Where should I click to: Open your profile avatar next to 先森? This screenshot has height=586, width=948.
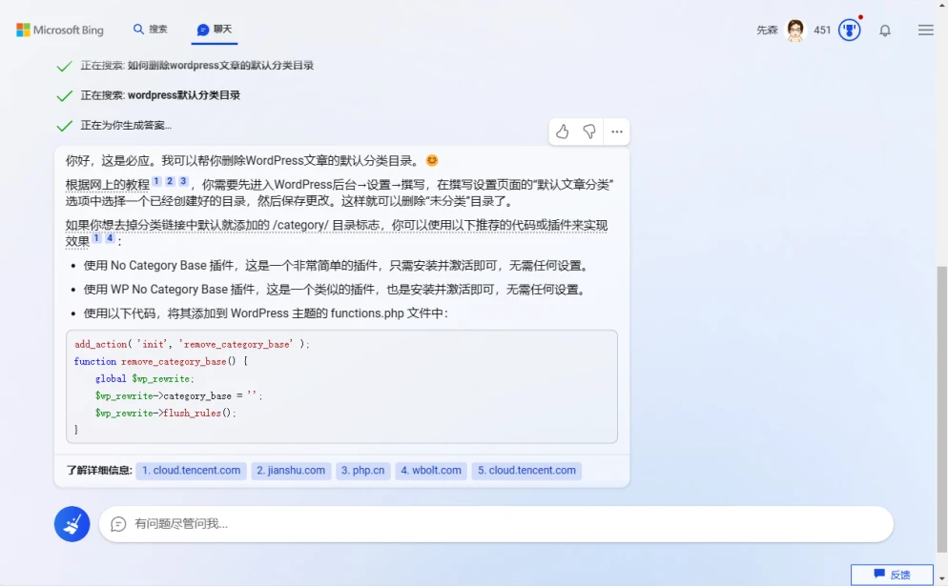(x=794, y=29)
